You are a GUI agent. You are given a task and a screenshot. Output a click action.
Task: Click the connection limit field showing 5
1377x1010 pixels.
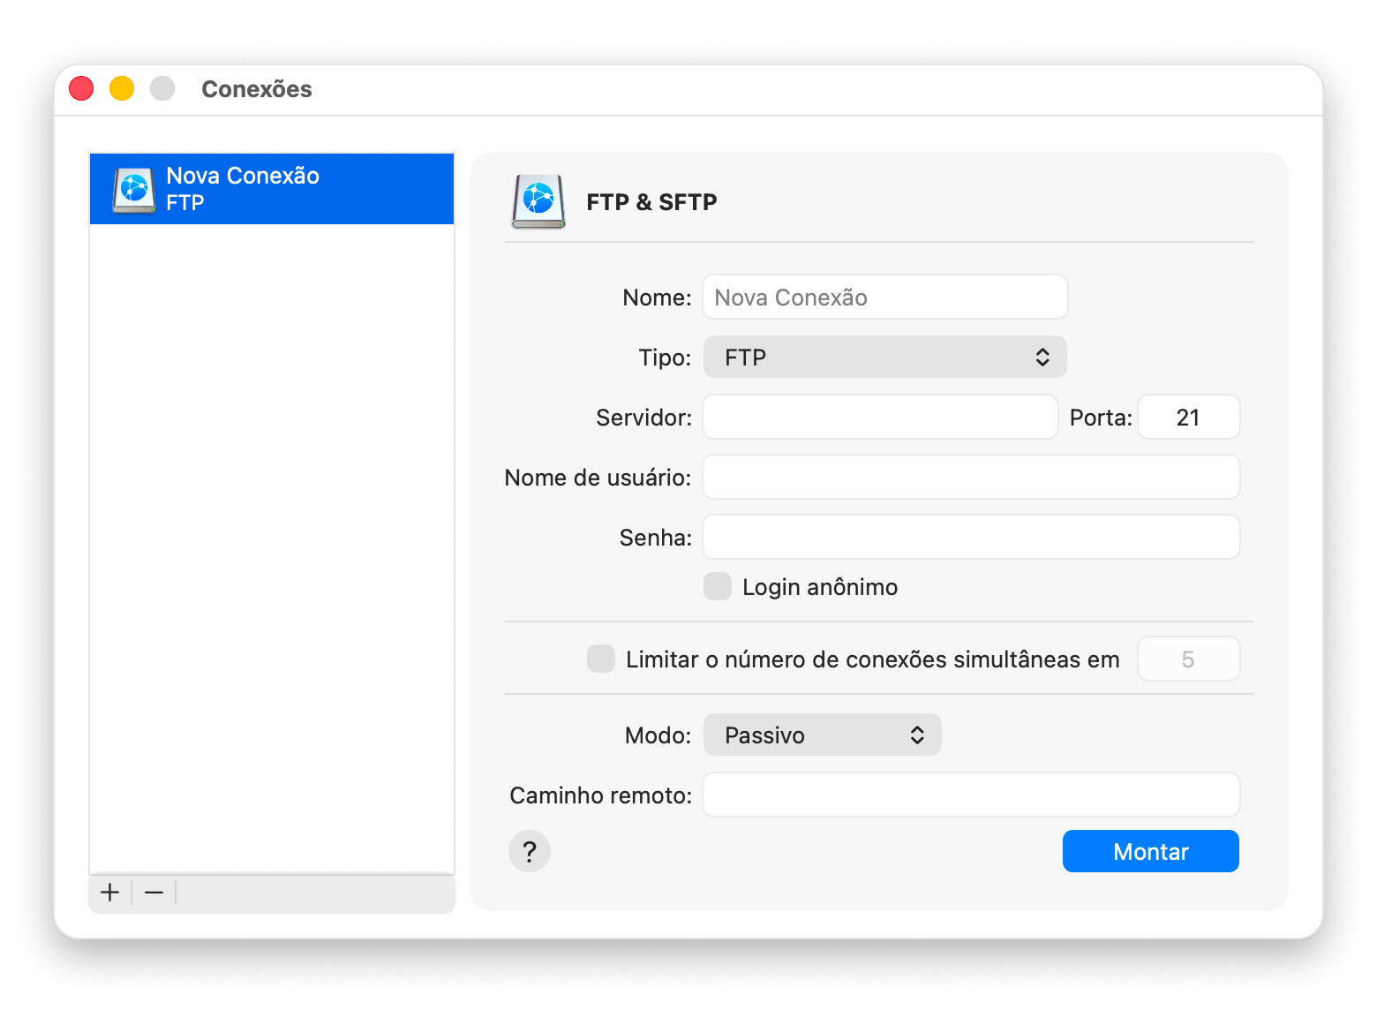pos(1189,659)
